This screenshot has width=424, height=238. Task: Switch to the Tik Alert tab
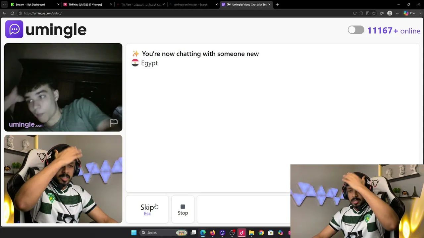[x=141, y=5]
